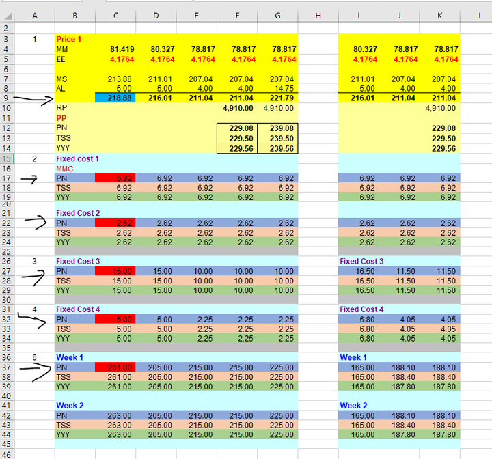Select column C header
492x459 pixels.
pos(115,16)
